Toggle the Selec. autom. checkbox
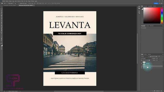Viewport: 164px width, 92px height. (8, 3)
